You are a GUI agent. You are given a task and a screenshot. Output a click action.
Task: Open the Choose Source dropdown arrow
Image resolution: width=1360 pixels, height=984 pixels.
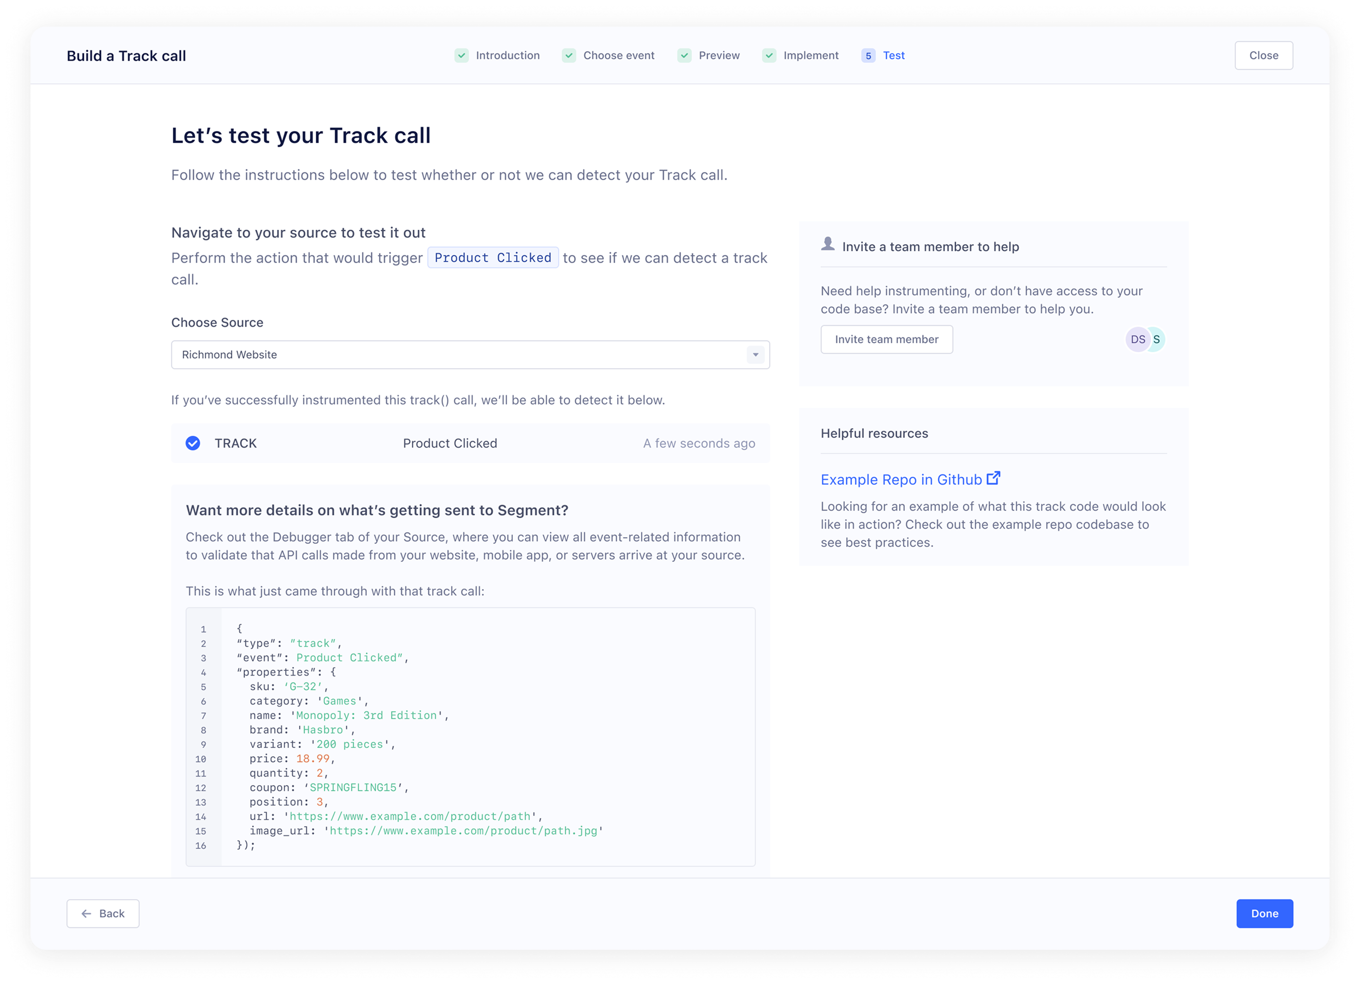755,355
